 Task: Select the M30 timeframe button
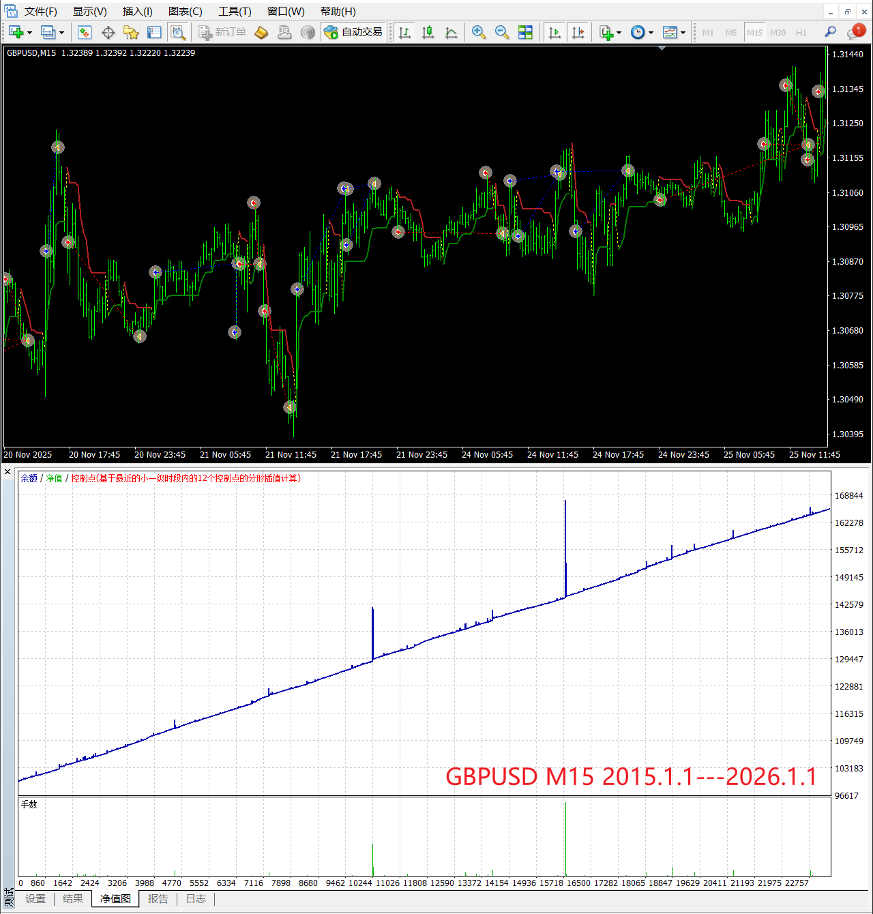coord(778,33)
